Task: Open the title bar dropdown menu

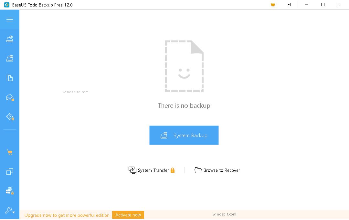Action: [x=289, y=5]
